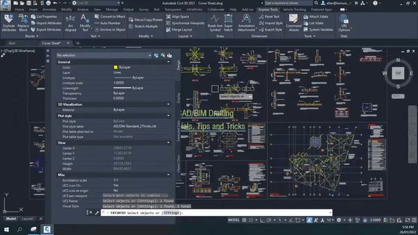The image size is (418, 235).
Task: Add a new drawing tab with plus
Action: (x=78, y=43)
